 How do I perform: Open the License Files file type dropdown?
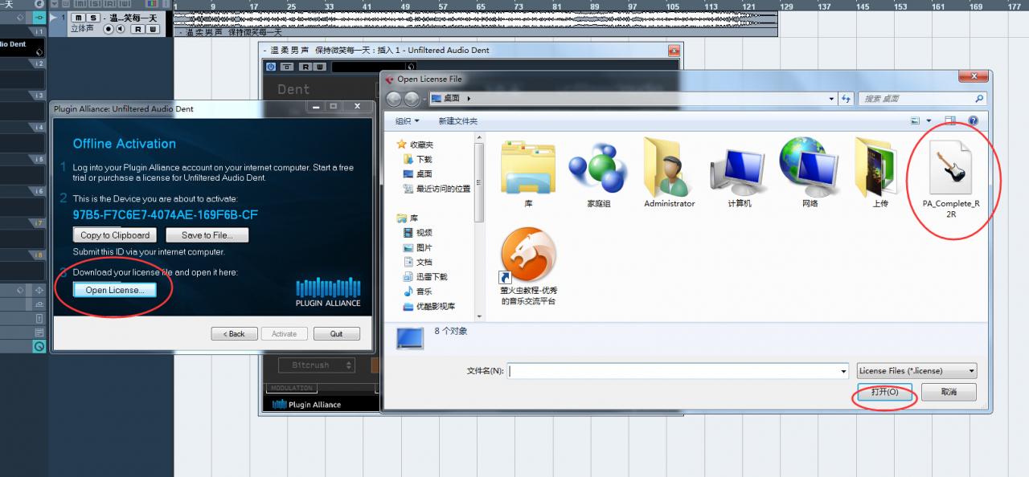tap(916, 371)
